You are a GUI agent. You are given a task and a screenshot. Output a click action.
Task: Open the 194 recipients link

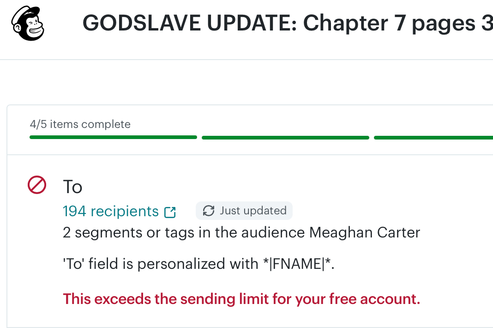[x=111, y=211]
